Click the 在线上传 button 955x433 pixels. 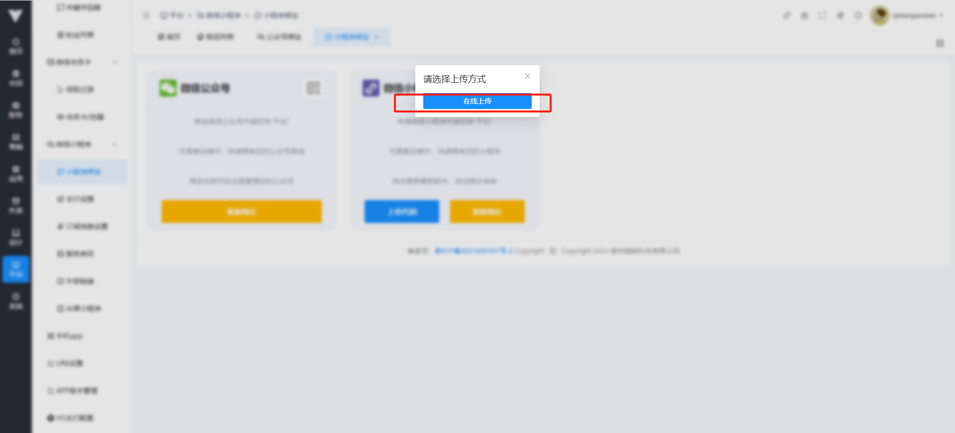[x=477, y=101]
